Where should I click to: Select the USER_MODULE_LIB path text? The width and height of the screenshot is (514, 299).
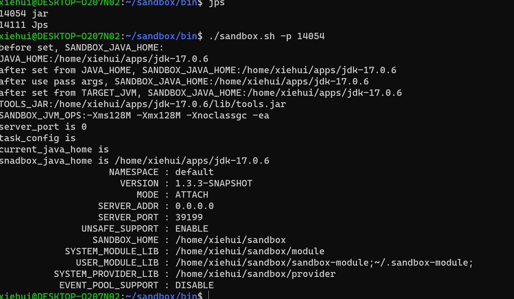[x=324, y=262]
